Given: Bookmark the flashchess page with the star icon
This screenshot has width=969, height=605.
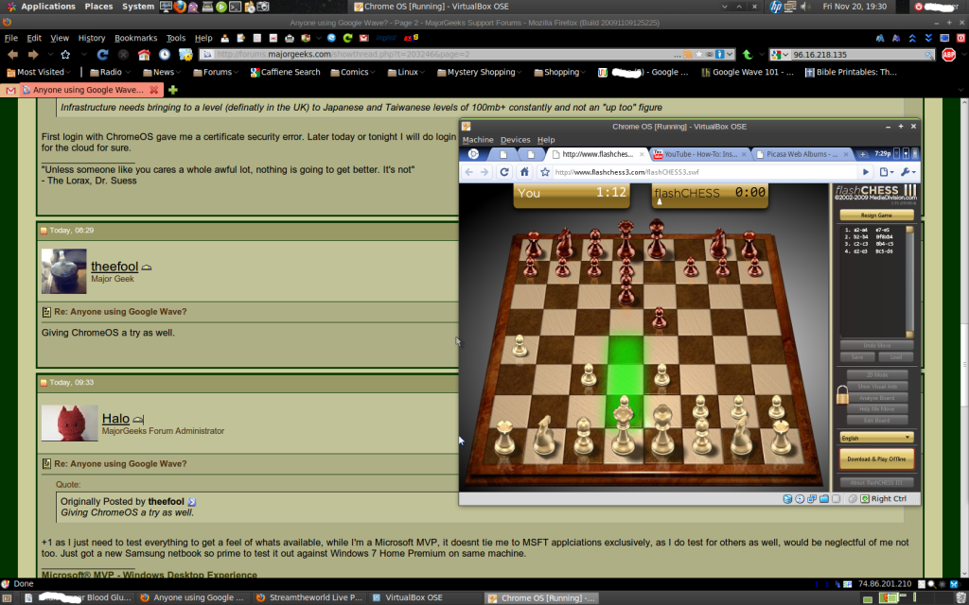Looking at the screenshot, I should [544, 172].
